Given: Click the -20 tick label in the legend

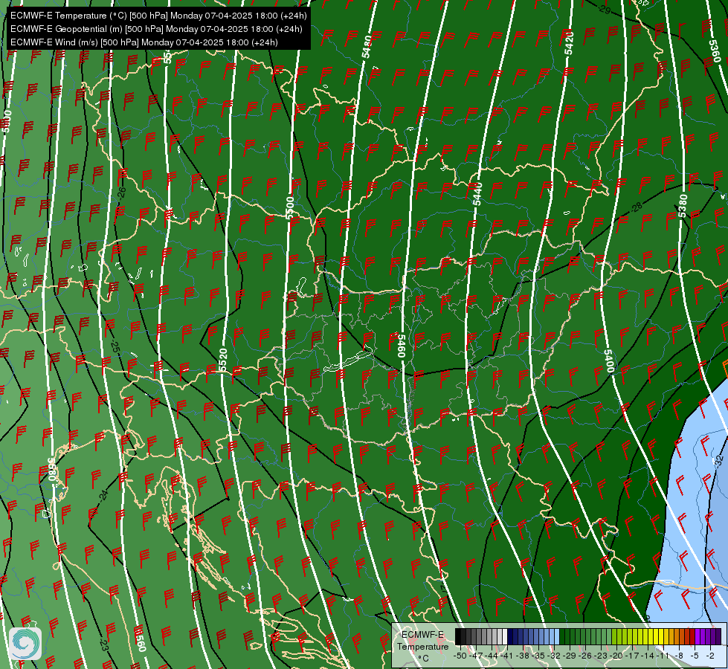Looking at the screenshot, I should [617, 656].
